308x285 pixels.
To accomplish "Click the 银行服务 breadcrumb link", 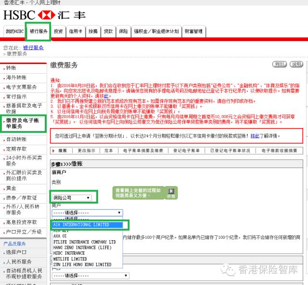I will pyautogui.click(x=33, y=48).
